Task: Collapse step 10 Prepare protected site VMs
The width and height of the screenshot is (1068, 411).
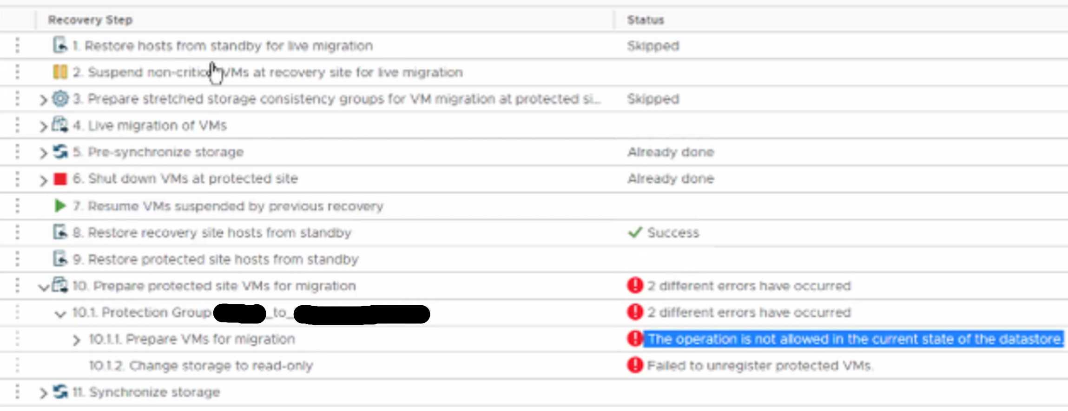Action: [x=43, y=287]
